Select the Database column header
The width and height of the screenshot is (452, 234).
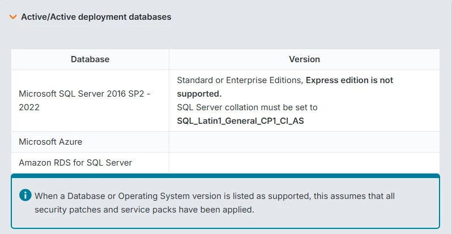click(90, 59)
